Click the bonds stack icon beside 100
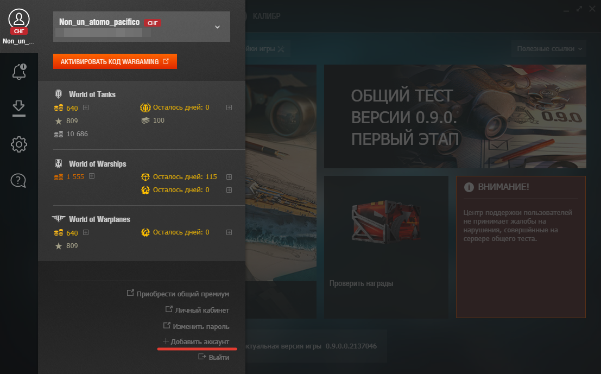The height and width of the screenshot is (374, 601). pos(145,121)
